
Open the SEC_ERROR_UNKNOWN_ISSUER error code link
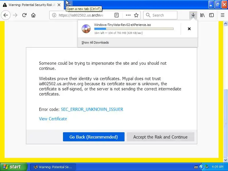(x=92, y=109)
